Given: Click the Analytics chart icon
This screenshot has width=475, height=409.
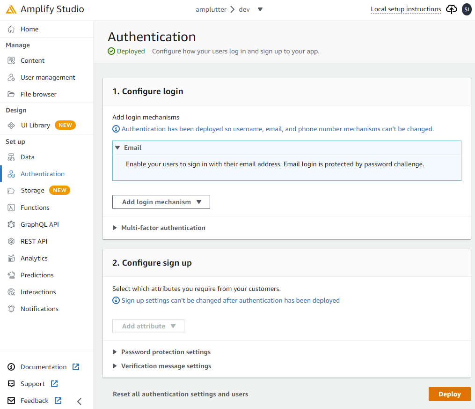Looking at the screenshot, I should click(11, 258).
